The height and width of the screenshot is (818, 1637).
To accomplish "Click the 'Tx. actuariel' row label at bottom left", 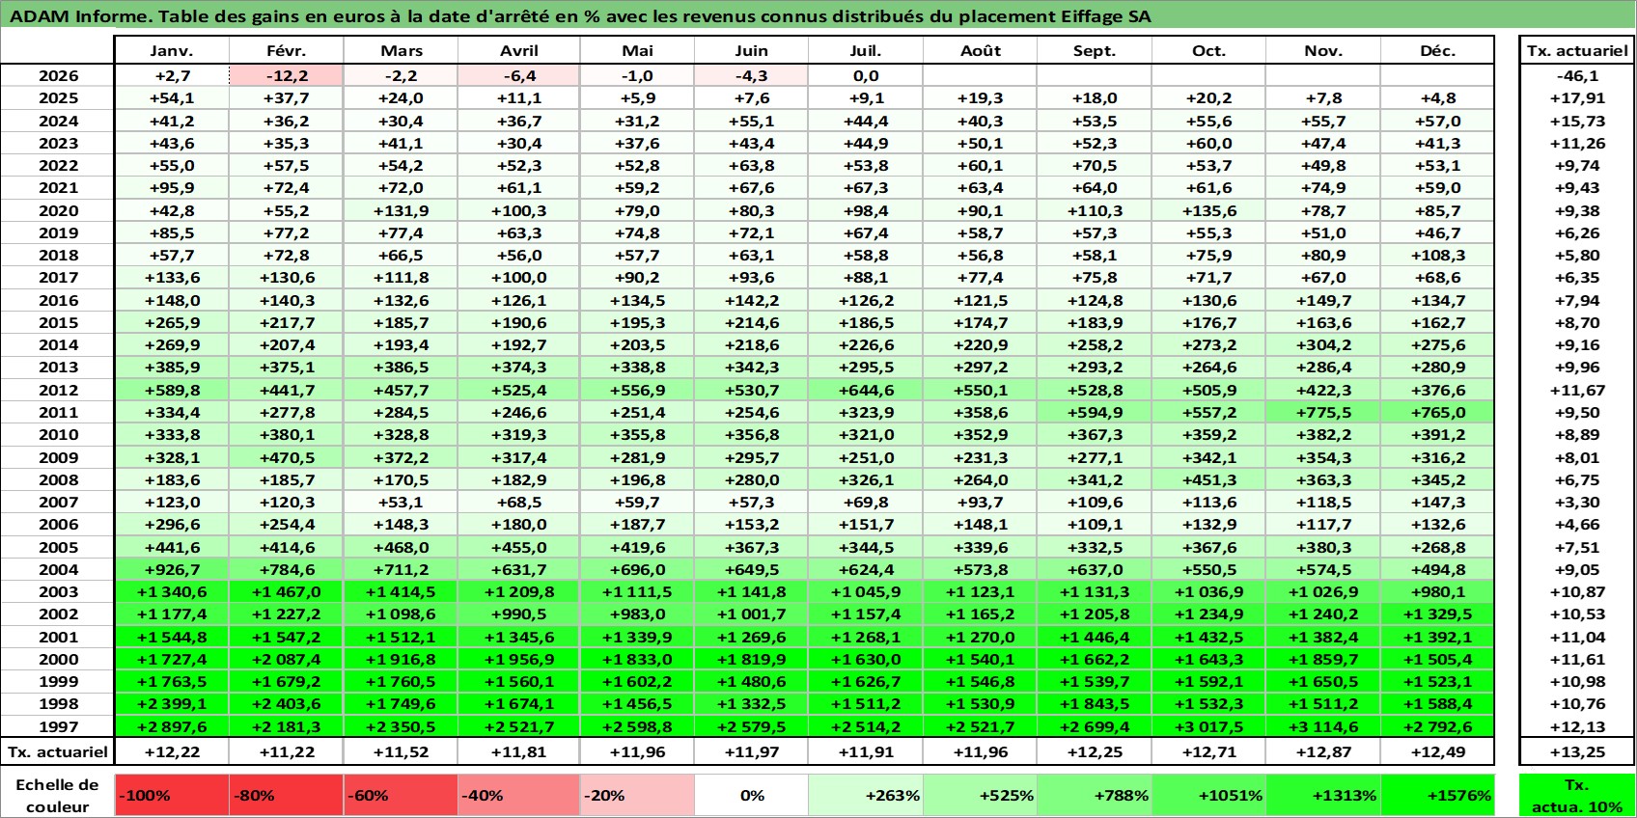I will point(58,751).
